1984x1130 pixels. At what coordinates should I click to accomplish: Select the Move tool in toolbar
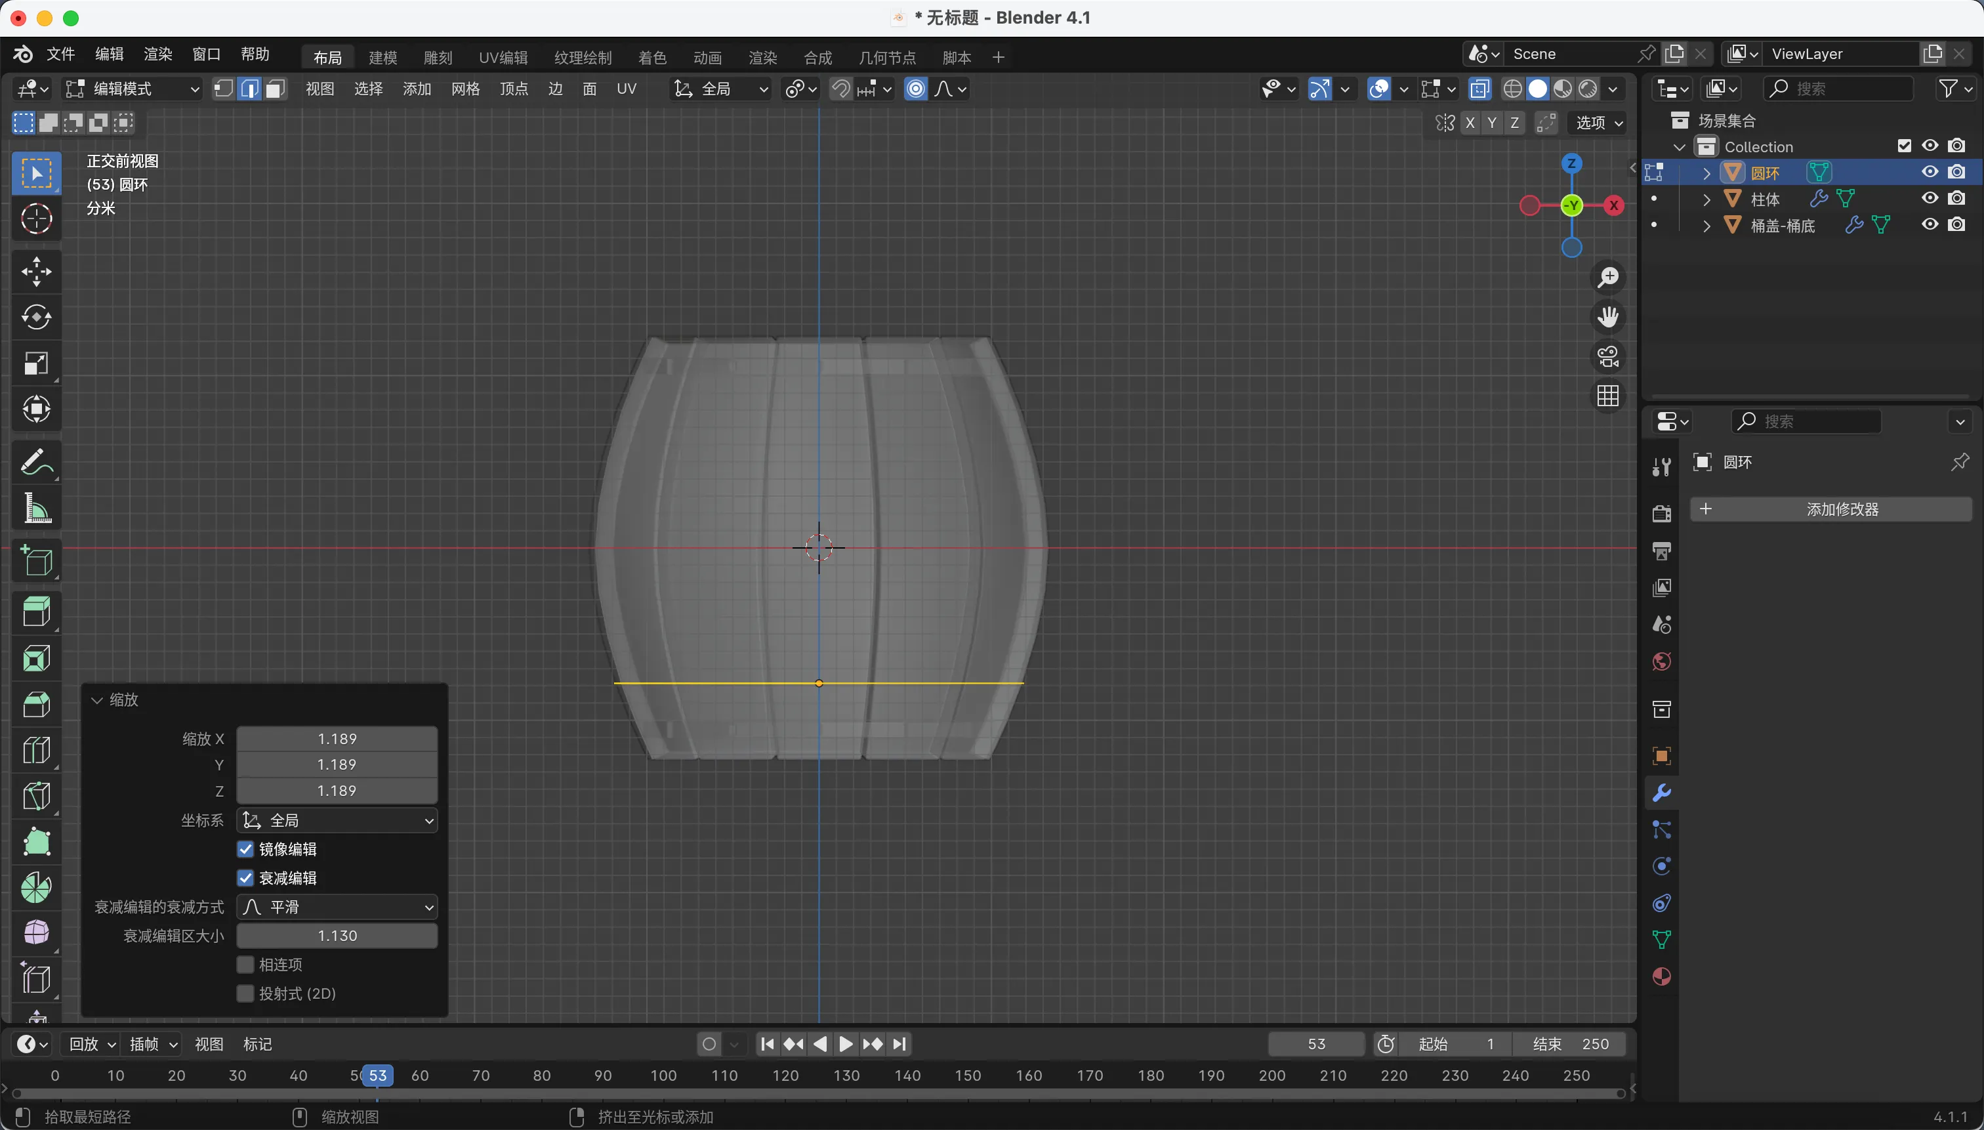tap(35, 272)
